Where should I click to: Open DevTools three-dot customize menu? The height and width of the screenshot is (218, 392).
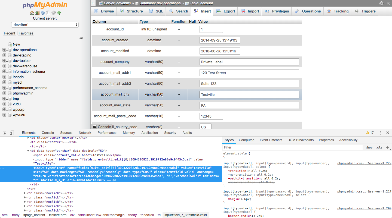380,133
